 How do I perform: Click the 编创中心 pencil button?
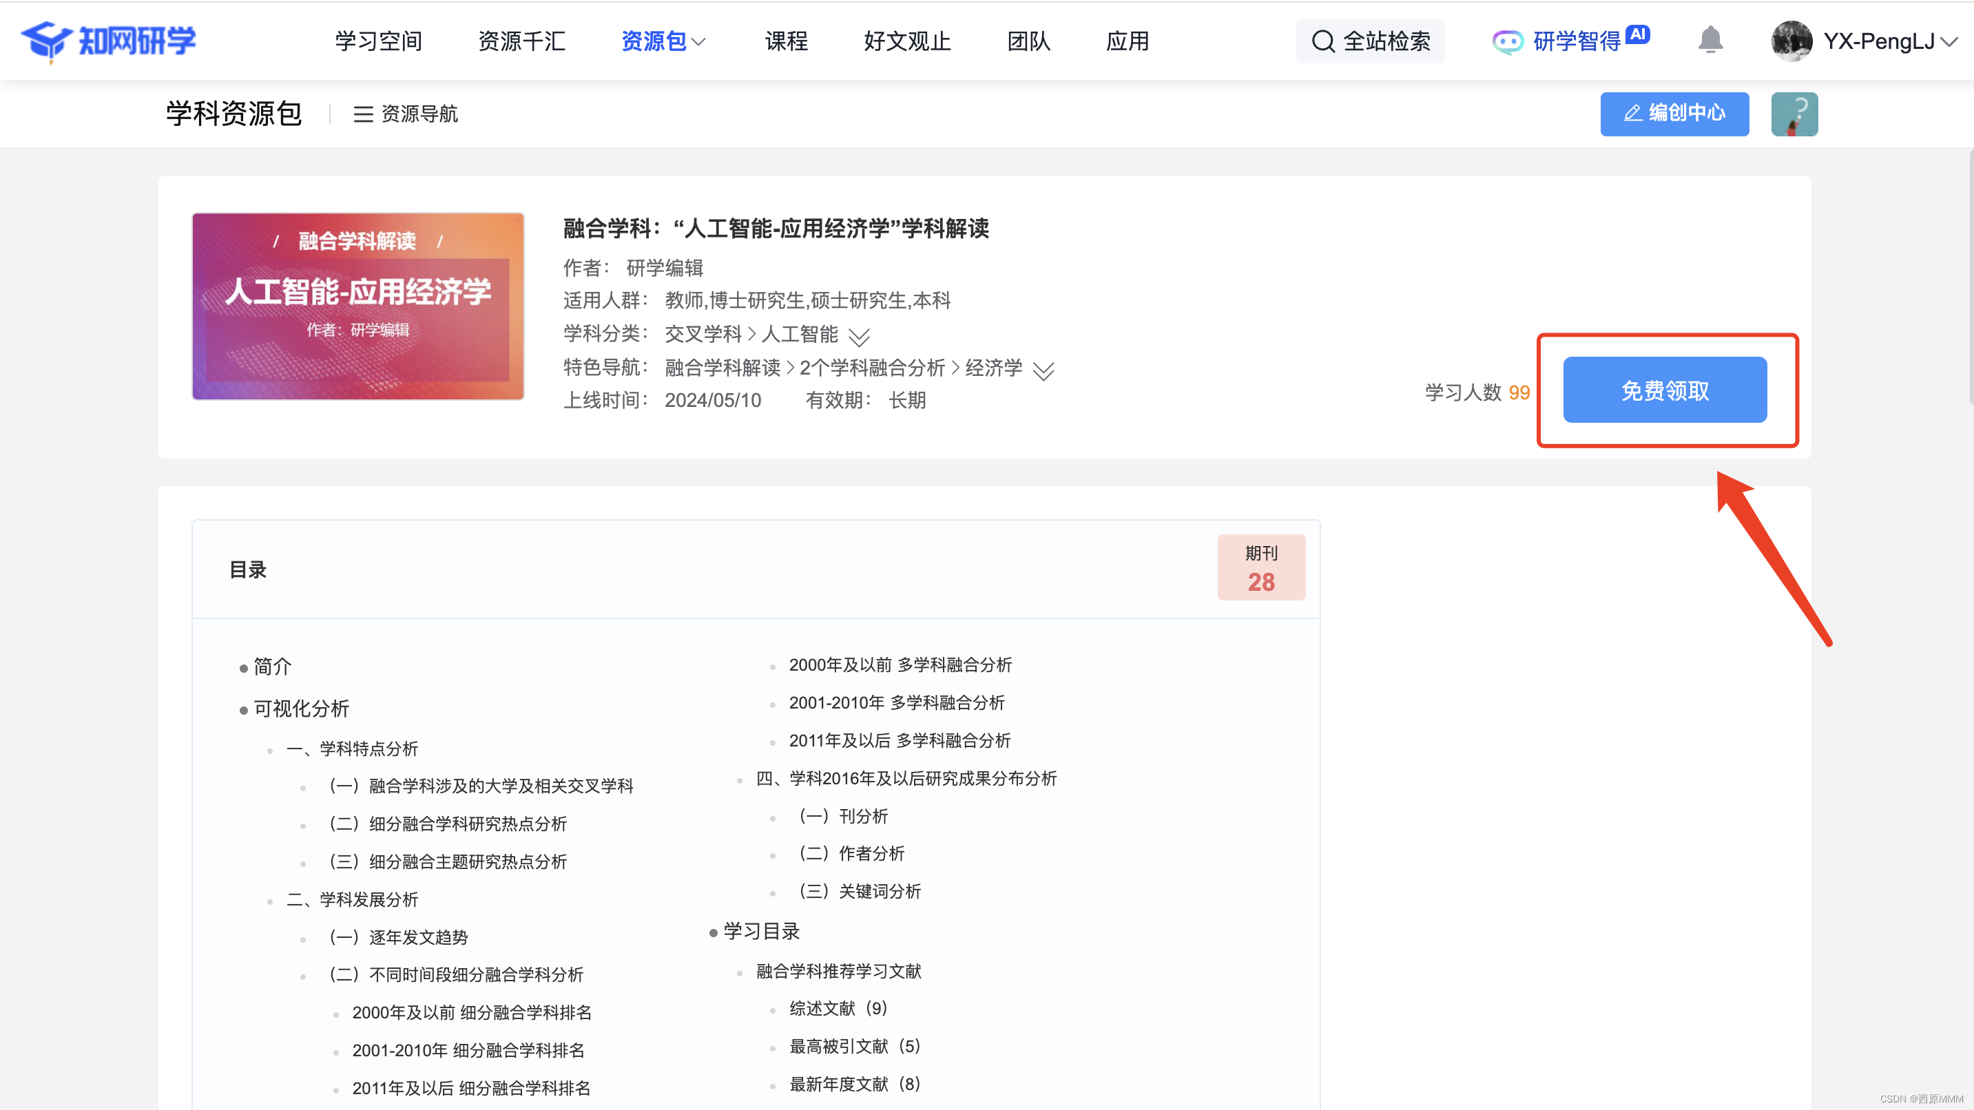pyautogui.click(x=1674, y=114)
